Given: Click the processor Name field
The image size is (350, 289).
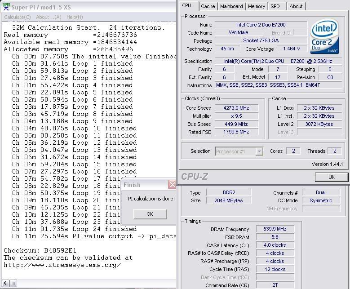Looking at the screenshot, I should click(261, 25).
